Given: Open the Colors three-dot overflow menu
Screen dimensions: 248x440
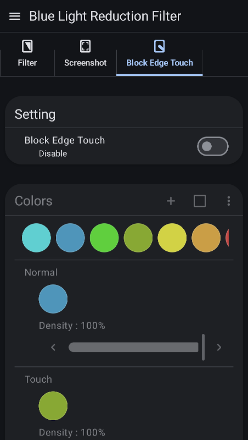Looking at the screenshot, I should click(x=229, y=201).
